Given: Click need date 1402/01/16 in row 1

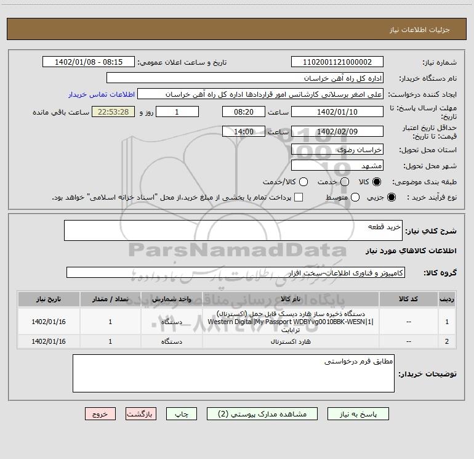Looking at the screenshot, I should tap(49, 322).
